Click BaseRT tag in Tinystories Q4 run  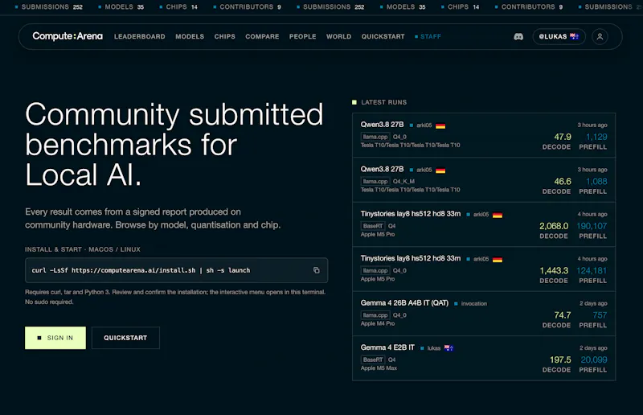click(373, 226)
